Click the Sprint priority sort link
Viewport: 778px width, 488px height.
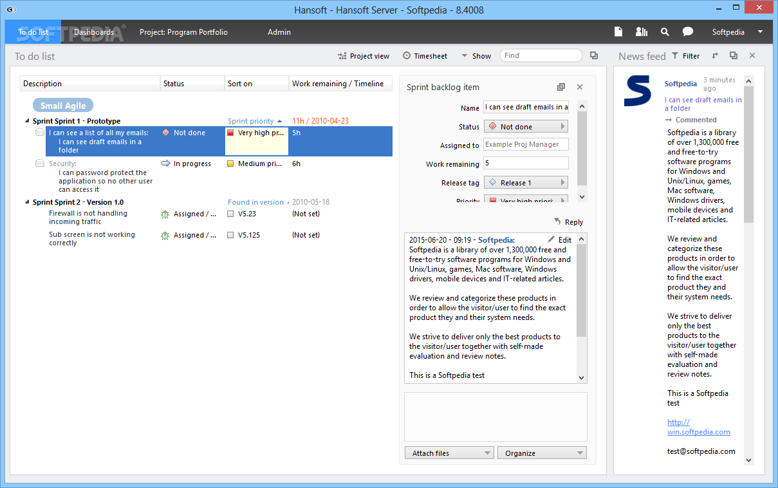[x=255, y=121]
